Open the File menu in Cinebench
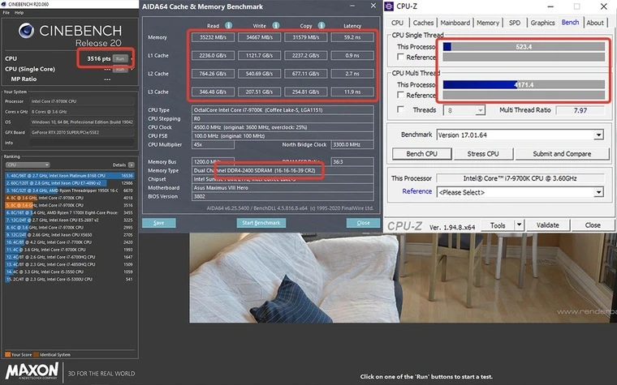Viewport: 617px width, 385px height. pos(7,15)
